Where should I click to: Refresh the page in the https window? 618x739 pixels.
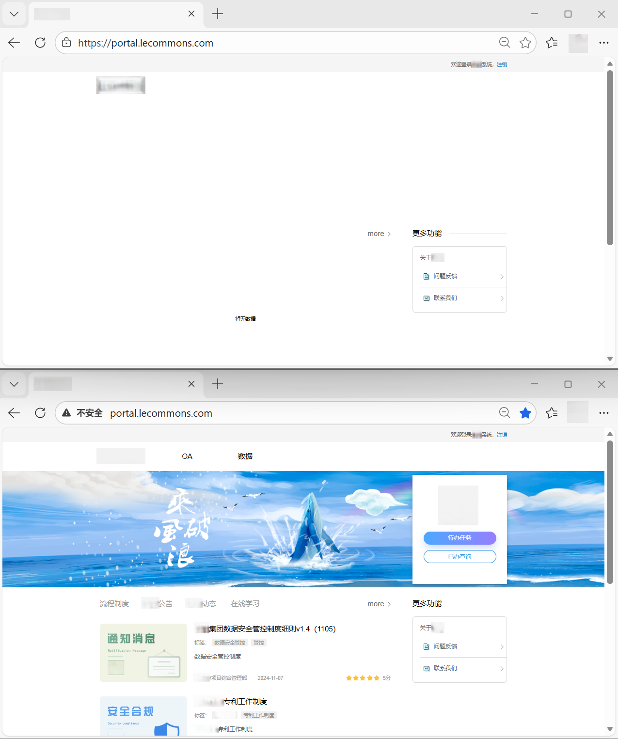tap(40, 43)
